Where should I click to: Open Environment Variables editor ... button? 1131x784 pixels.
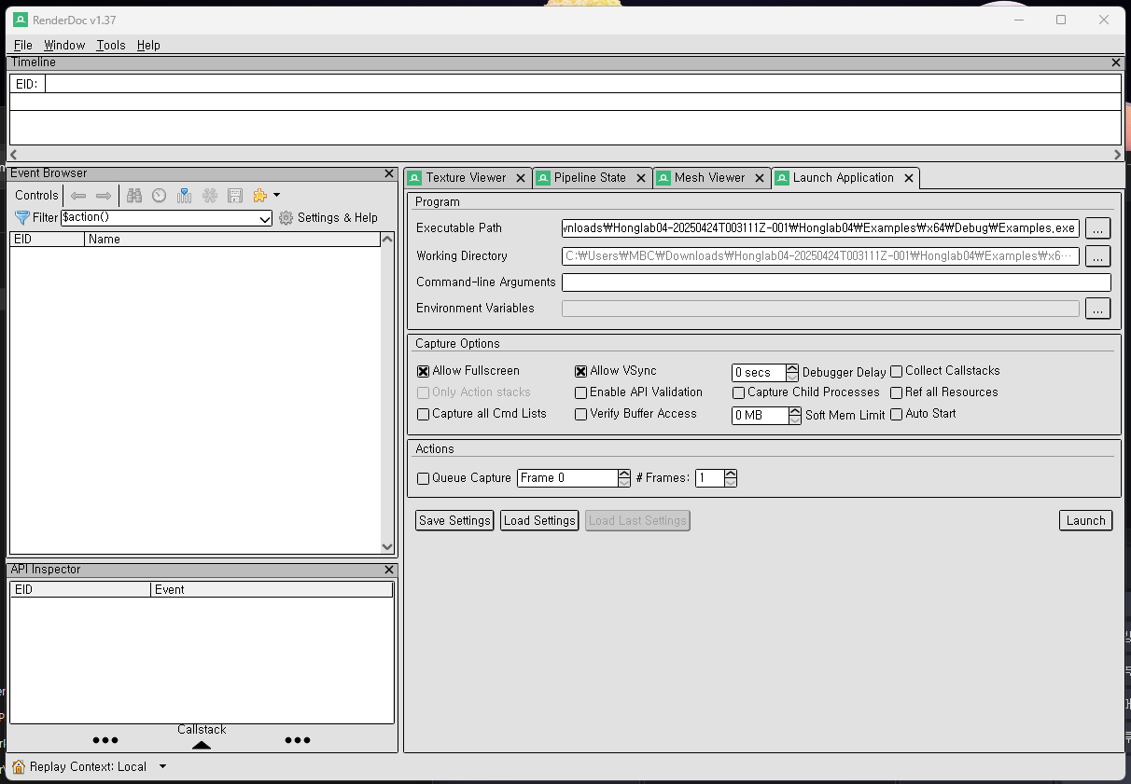(1097, 309)
